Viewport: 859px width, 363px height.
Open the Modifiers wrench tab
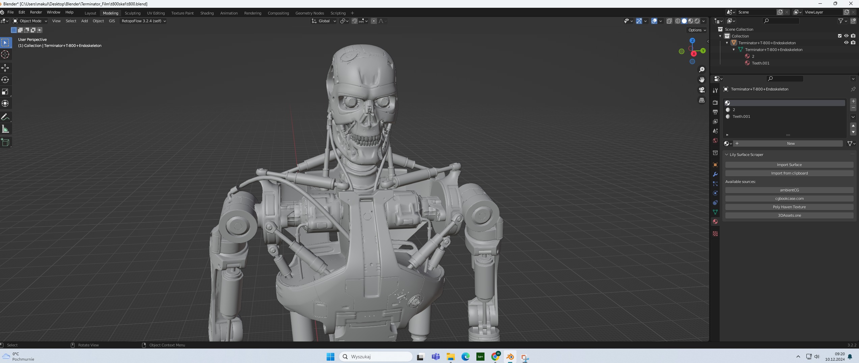715,174
